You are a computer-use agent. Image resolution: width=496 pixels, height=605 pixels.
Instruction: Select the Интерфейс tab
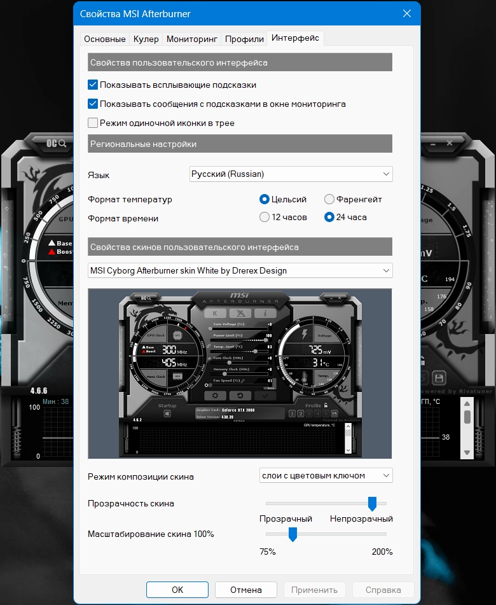(296, 38)
